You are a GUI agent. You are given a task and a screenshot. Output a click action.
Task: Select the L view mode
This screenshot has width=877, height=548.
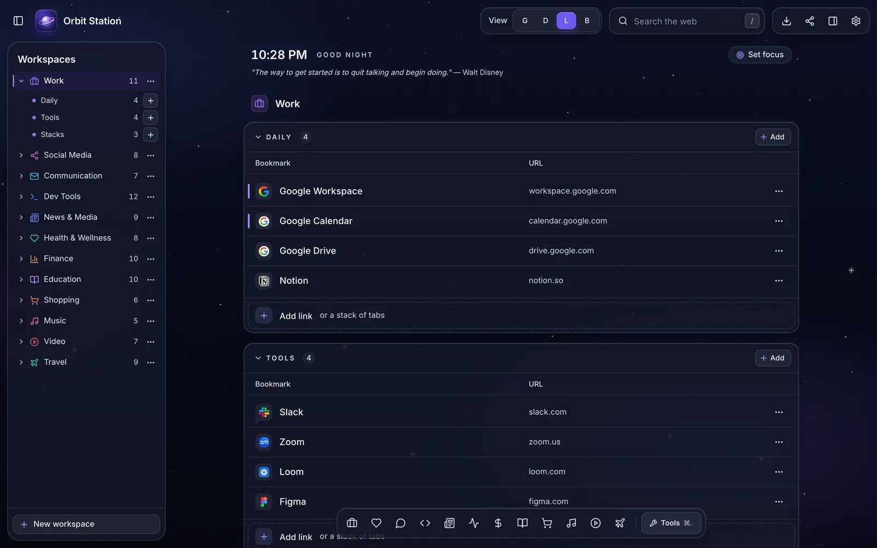[566, 21]
